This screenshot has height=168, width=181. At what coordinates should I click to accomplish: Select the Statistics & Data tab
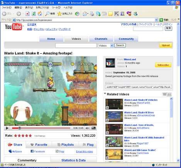click(x=73, y=160)
